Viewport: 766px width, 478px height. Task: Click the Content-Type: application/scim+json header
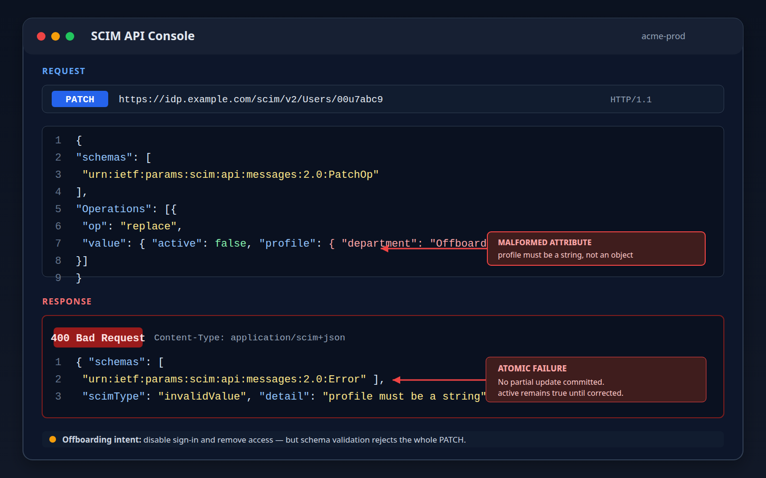click(x=249, y=337)
